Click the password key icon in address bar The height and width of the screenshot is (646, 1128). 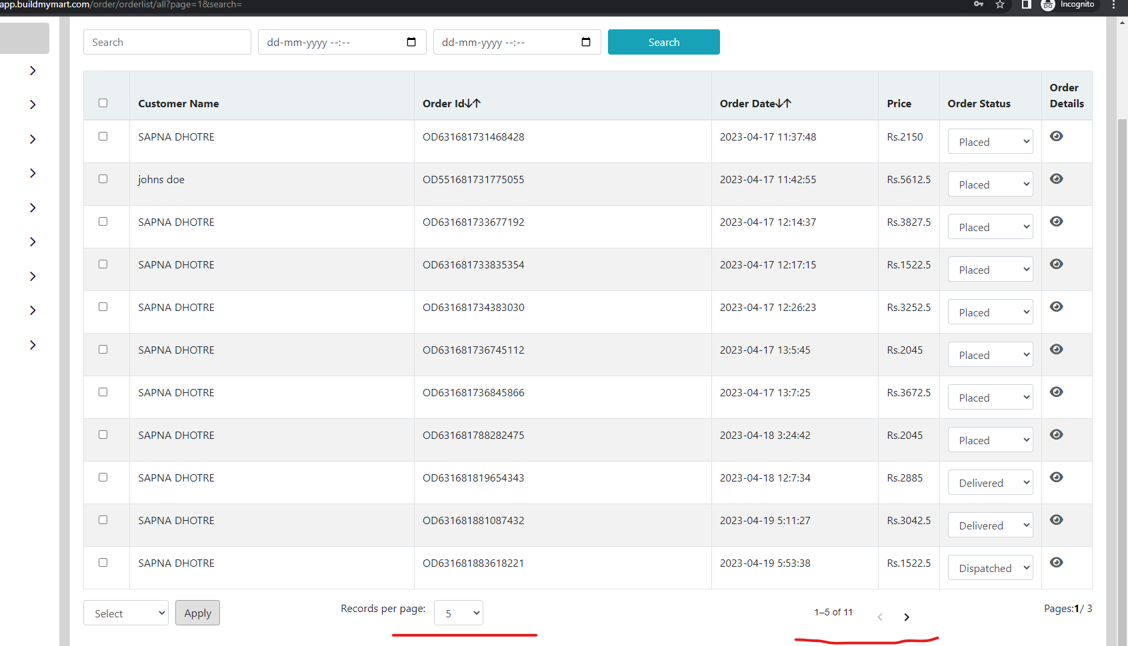point(978,5)
